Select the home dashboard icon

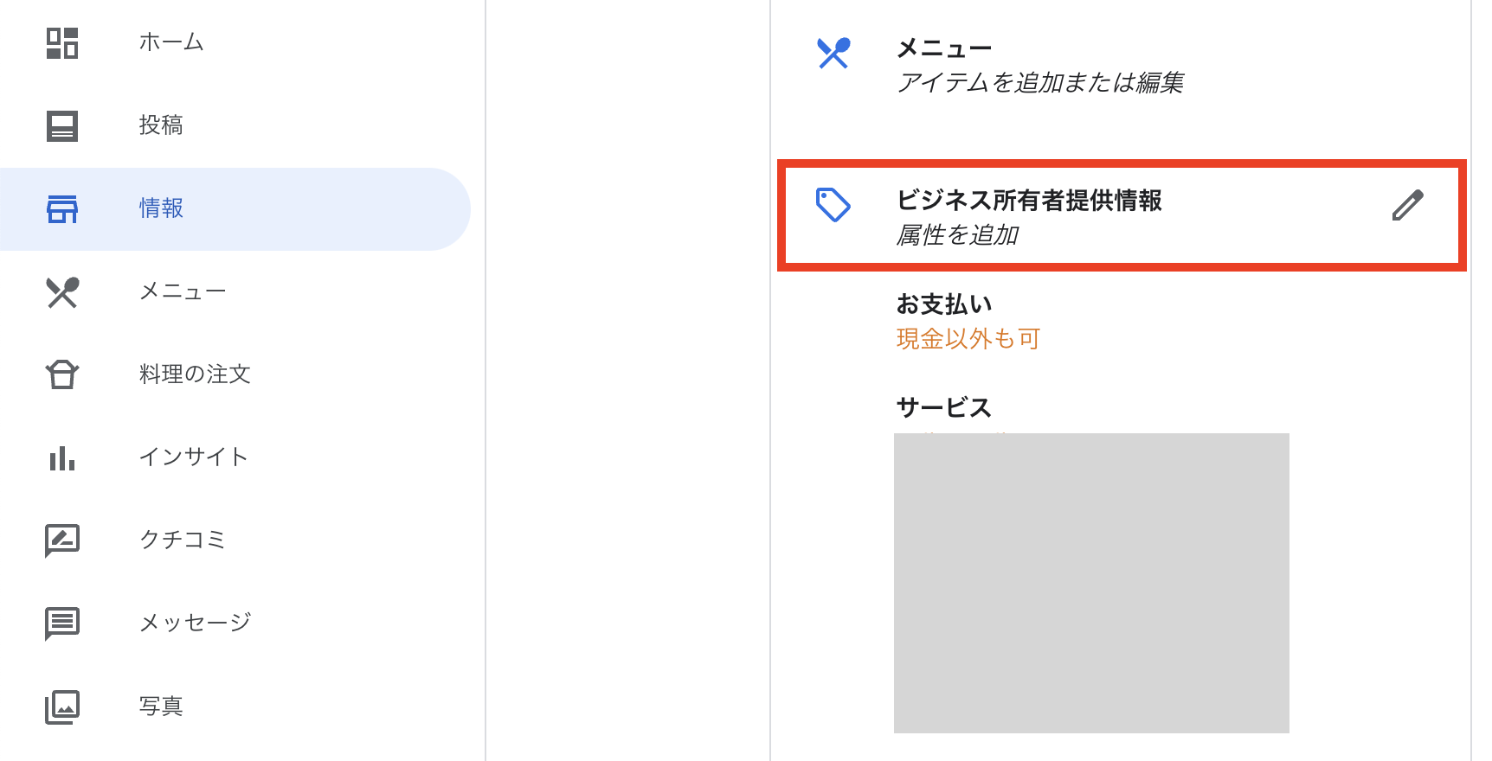tap(61, 42)
